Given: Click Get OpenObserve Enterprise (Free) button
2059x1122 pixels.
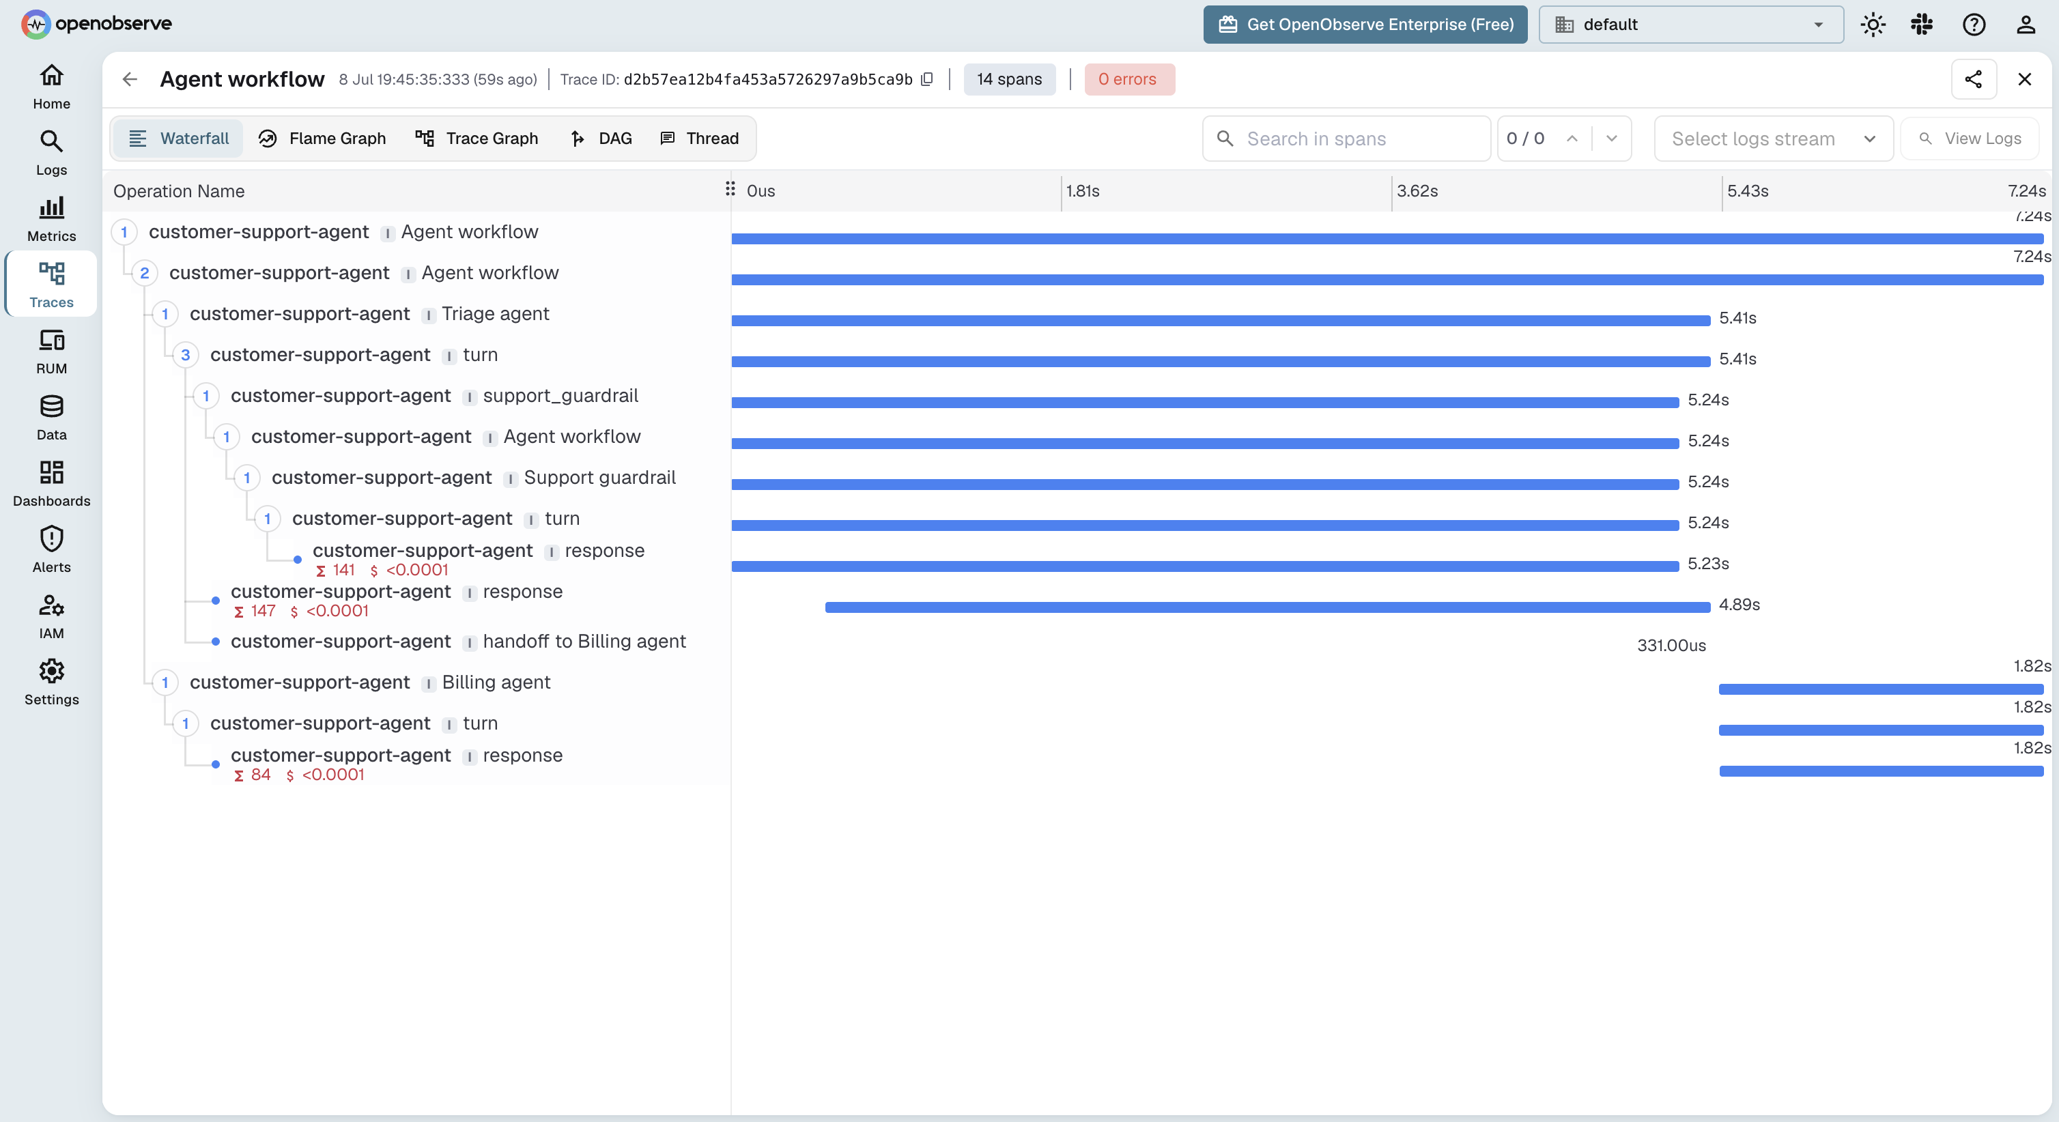Looking at the screenshot, I should [x=1365, y=25].
